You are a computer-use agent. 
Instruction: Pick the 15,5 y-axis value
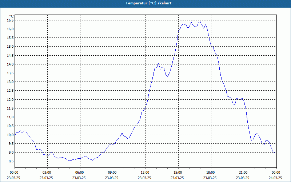point(11,38)
